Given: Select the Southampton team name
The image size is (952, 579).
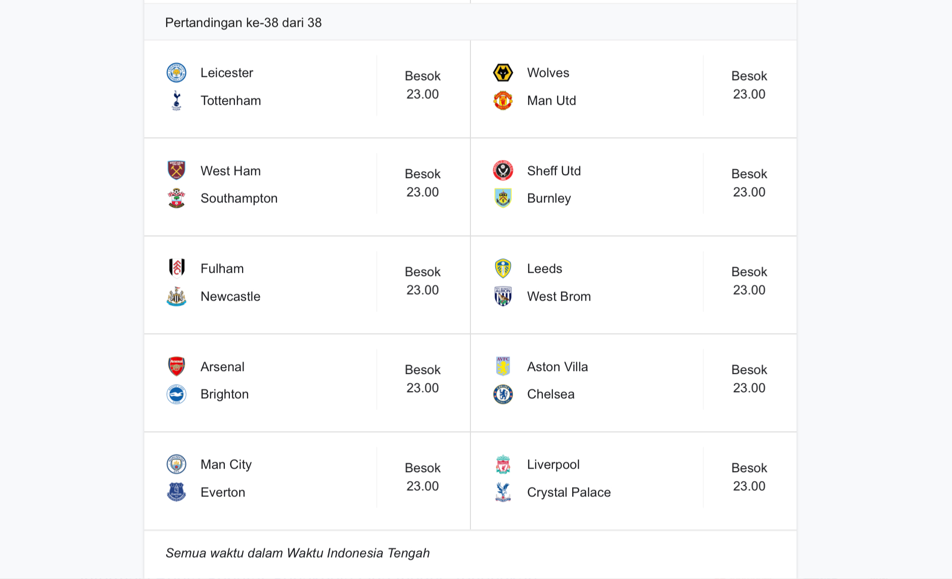Looking at the screenshot, I should (x=239, y=198).
